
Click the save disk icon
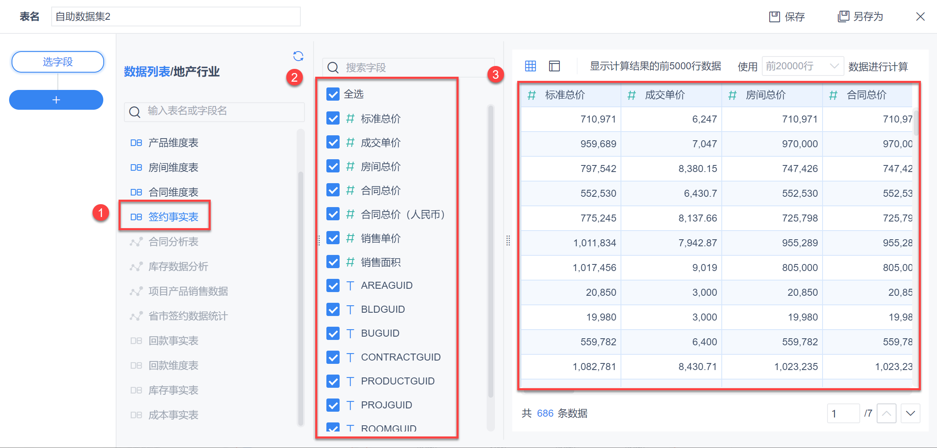(x=774, y=17)
